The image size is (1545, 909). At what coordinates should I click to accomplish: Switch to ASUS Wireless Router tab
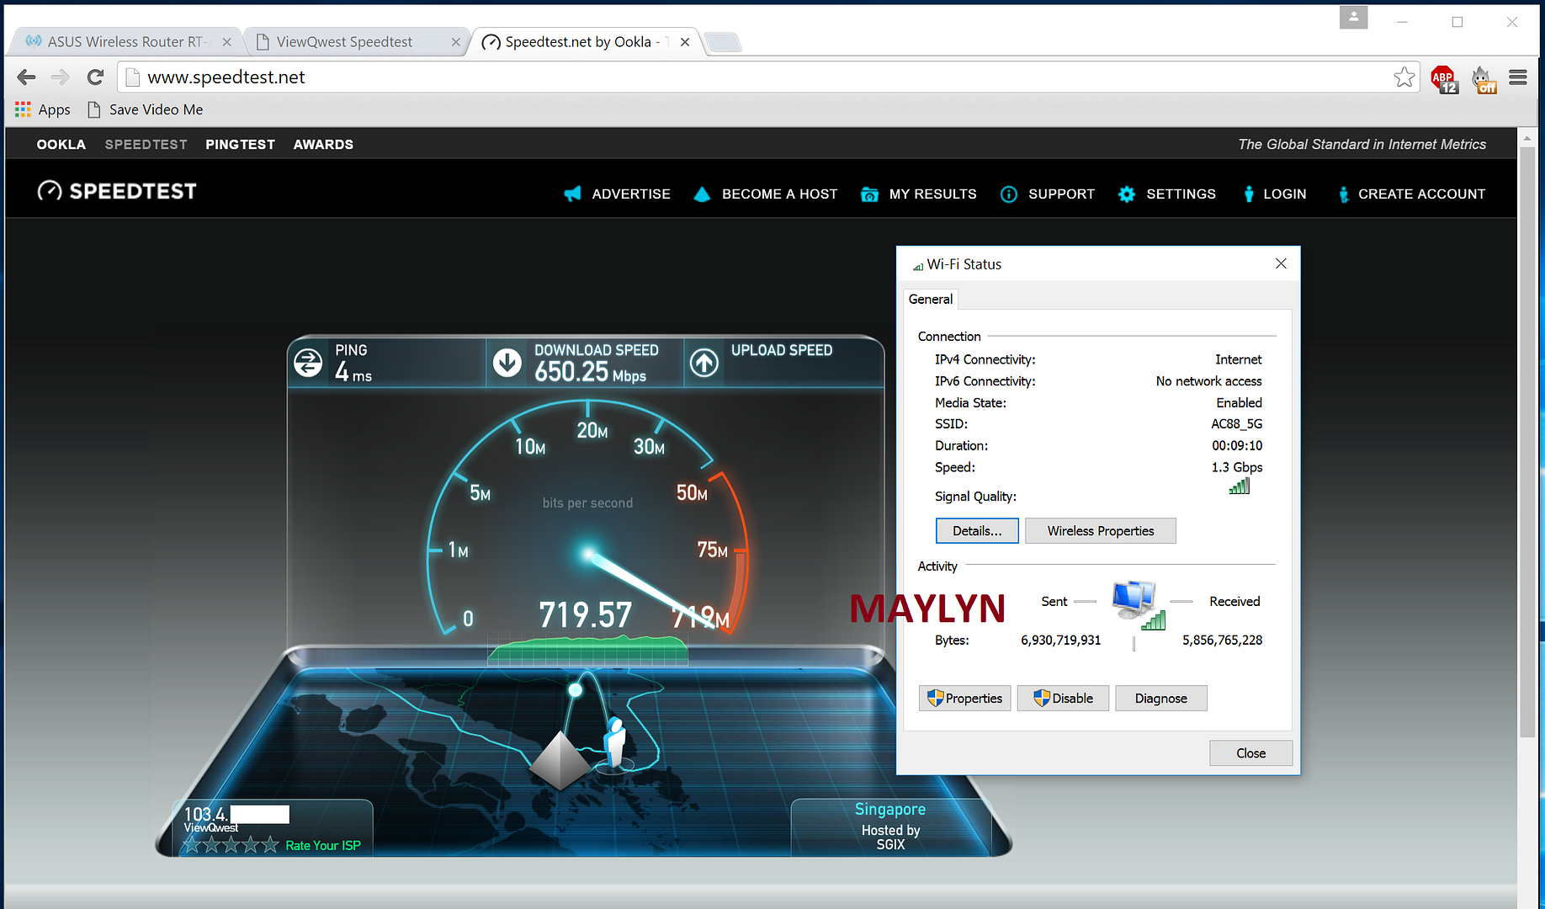click(125, 42)
